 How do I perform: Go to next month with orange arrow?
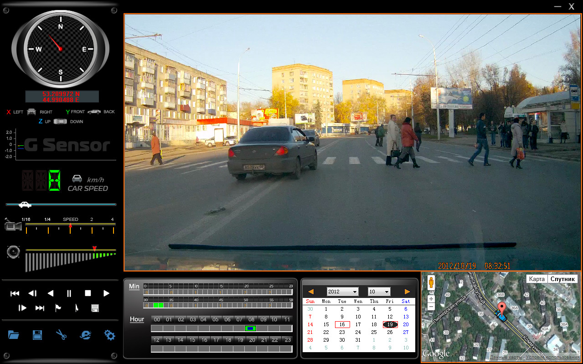click(x=407, y=292)
